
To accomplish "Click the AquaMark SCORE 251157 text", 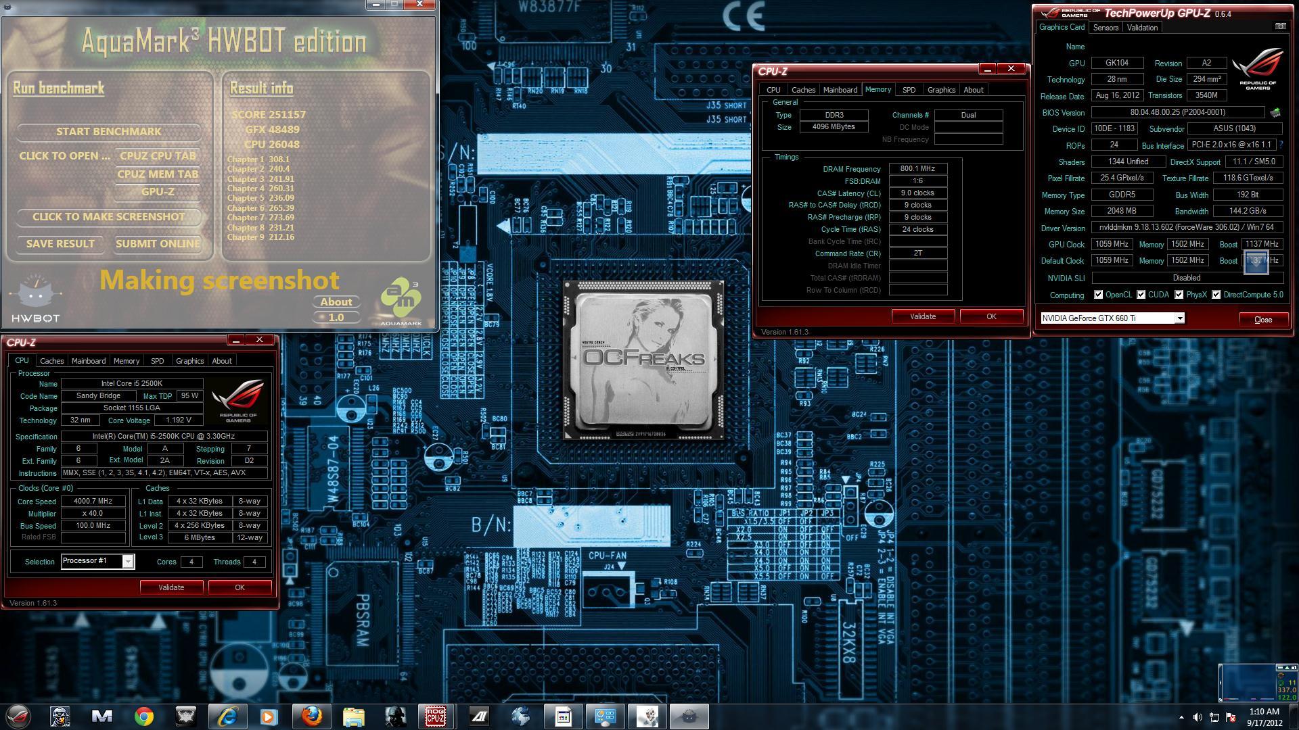I will [269, 115].
